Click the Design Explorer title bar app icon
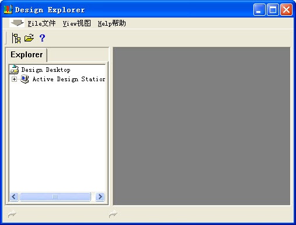296x225 pixels. tap(8, 9)
